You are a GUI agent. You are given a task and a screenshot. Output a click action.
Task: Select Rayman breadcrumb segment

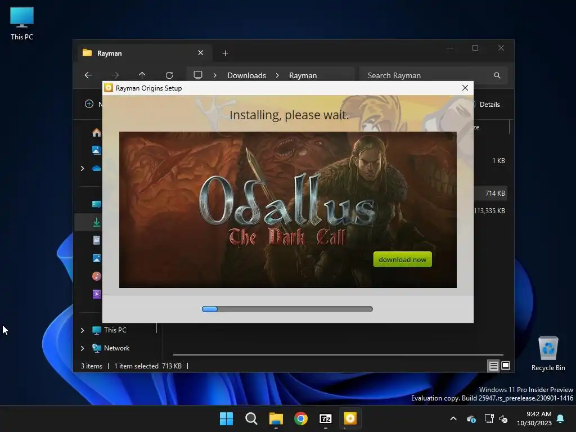pos(303,75)
